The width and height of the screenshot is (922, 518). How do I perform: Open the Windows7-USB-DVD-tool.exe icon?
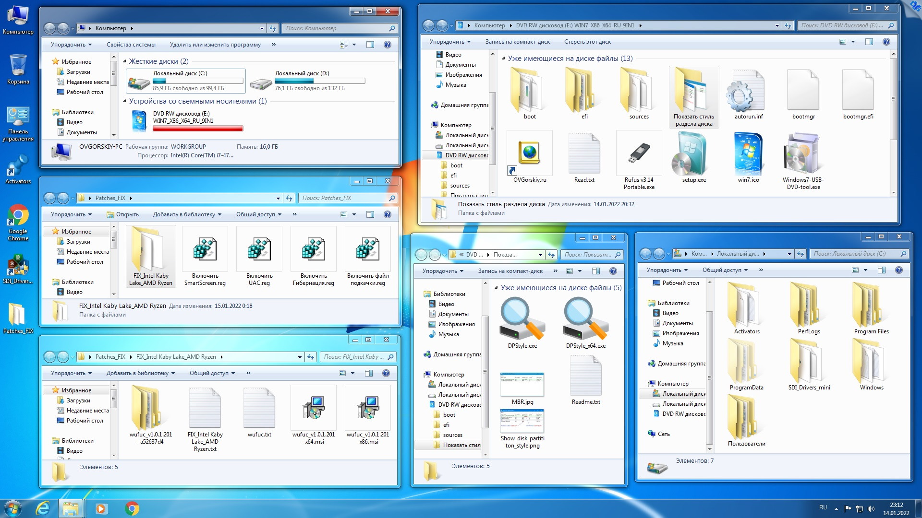click(x=803, y=154)
